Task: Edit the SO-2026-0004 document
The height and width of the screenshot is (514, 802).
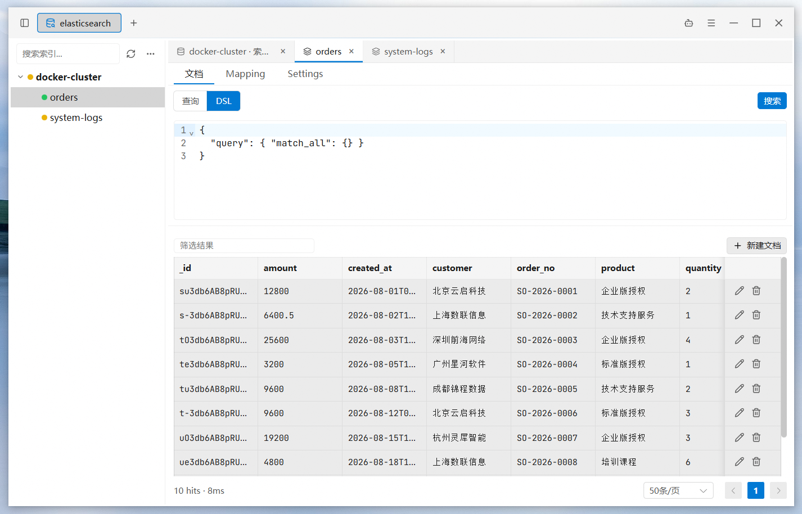Action: [740, 364]
